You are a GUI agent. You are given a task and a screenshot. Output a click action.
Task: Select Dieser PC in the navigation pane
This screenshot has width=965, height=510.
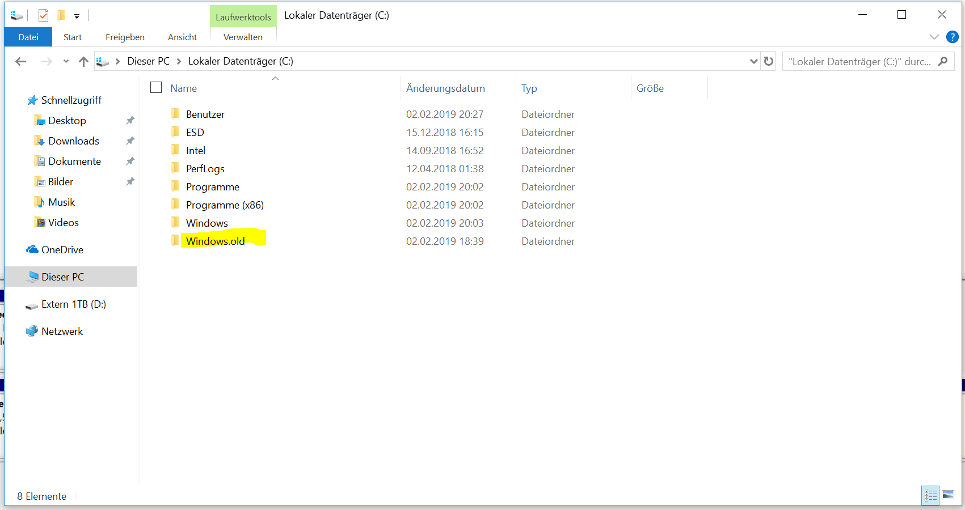pyautogui.click(x=71, y=277)
